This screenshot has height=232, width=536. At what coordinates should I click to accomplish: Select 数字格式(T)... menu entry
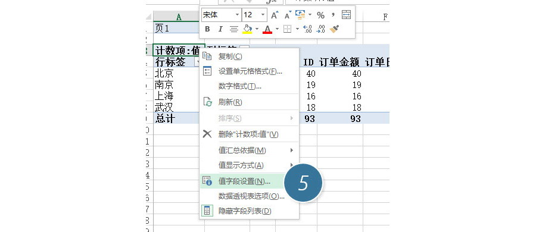tap(249, 86)
